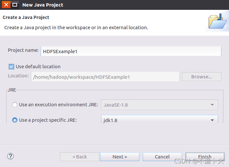Uncheck Use default location checkbox
229x167 pixels.
tap(11, 67)
